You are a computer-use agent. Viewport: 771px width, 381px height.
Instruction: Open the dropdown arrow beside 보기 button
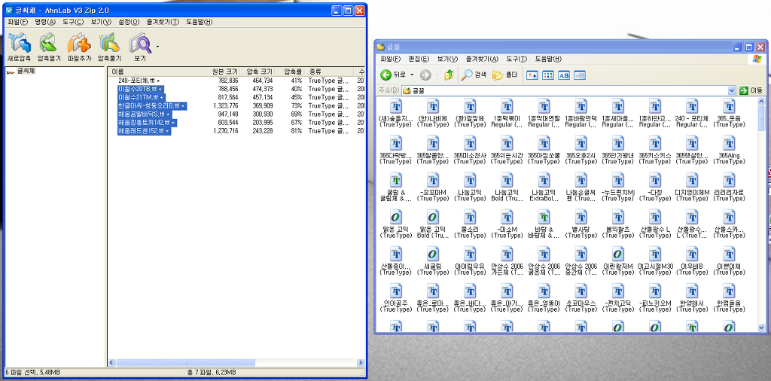coord(157,47)
